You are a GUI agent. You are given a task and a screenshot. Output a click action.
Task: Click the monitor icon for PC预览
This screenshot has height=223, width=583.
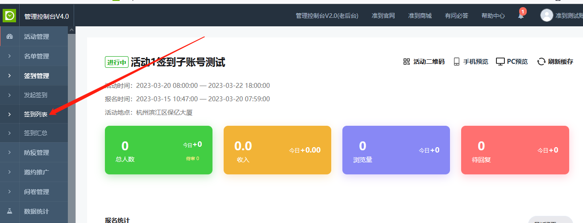(x=500, y=62)
